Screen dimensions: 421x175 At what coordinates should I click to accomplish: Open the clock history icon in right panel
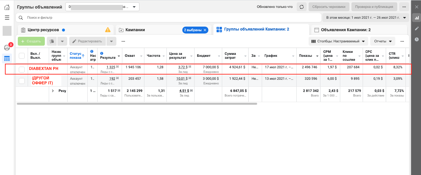click(416, 39)
